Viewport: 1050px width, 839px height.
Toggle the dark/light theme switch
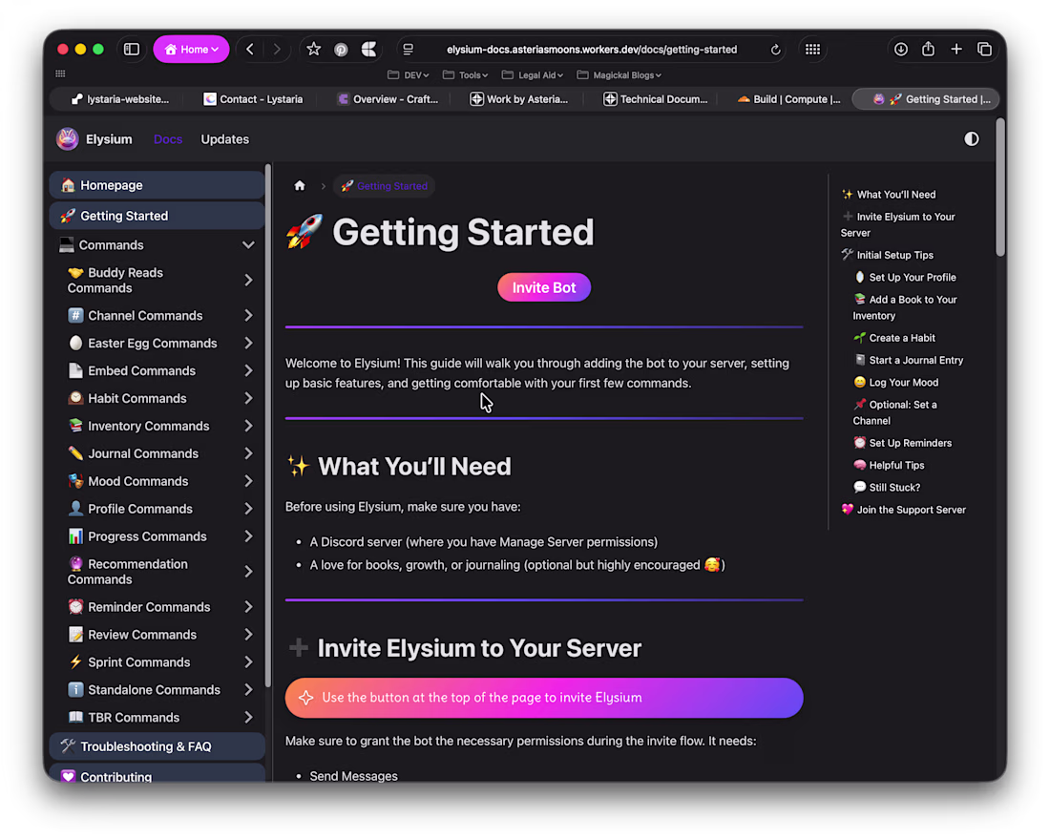(971, 138)
